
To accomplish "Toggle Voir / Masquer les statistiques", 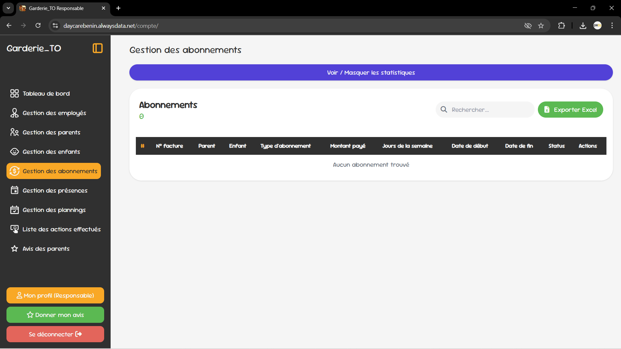I will 371,72.
